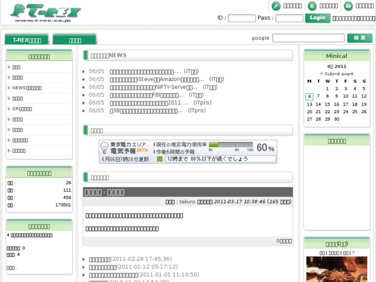Select day 15 in the Minical calendar
This screenshot has width=376, height=282.
(327, 104)
